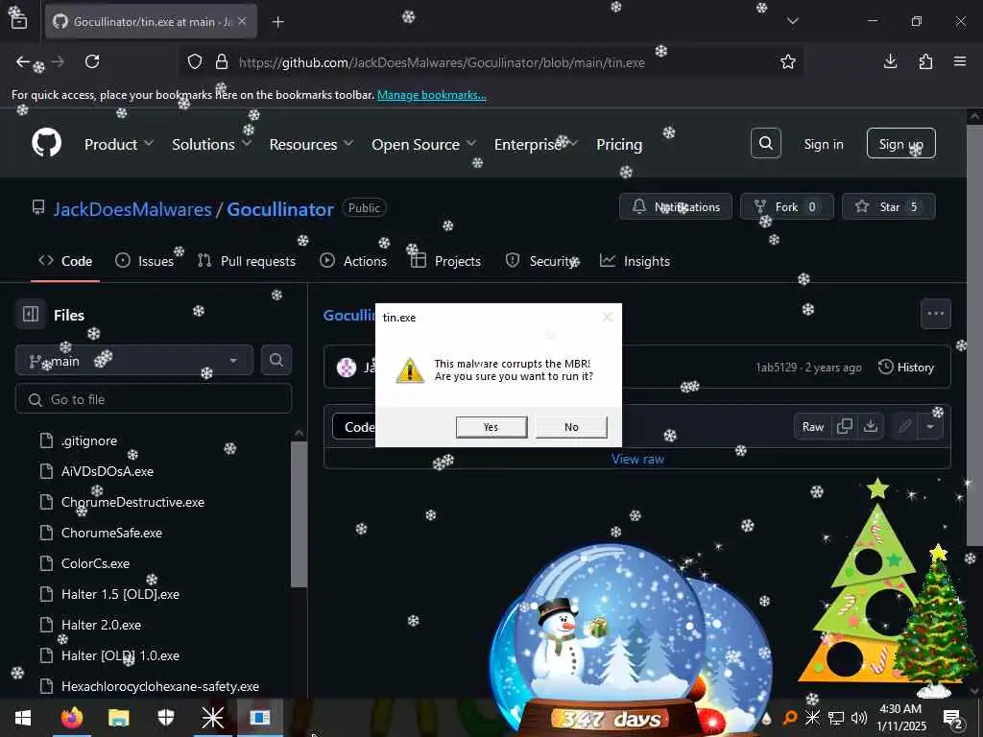
Task: Download the raw file icon
Action: pyautogui.click(x=870, y=427)
